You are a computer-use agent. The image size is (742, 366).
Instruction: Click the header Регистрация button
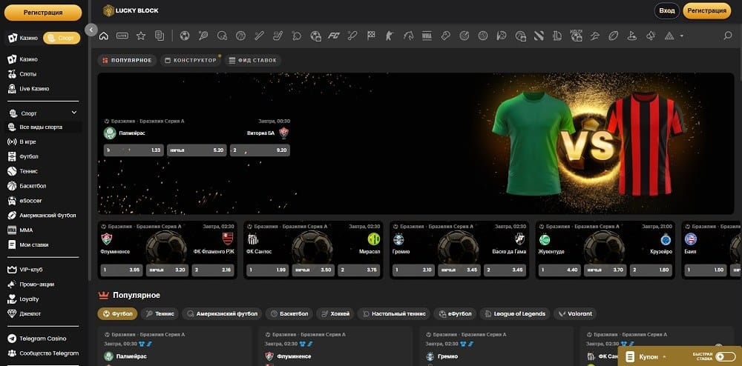point(707,11)
